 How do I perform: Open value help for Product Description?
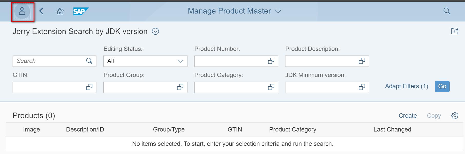point(362,61)
